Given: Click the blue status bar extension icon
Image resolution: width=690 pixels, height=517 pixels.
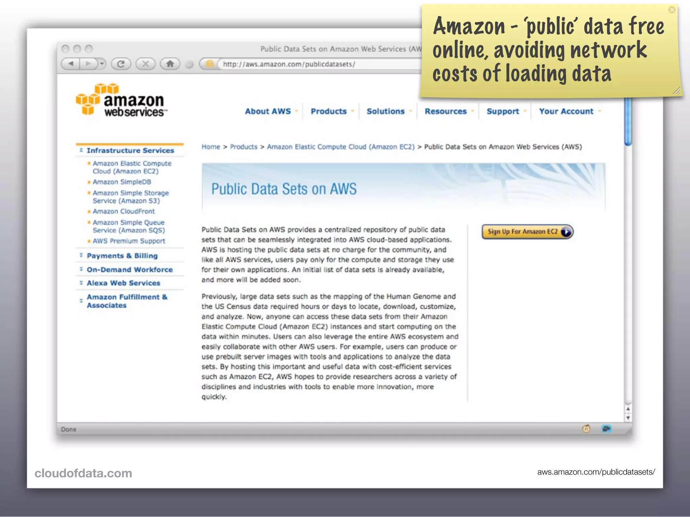Looking at the screenshot, I should coord(606,429).
